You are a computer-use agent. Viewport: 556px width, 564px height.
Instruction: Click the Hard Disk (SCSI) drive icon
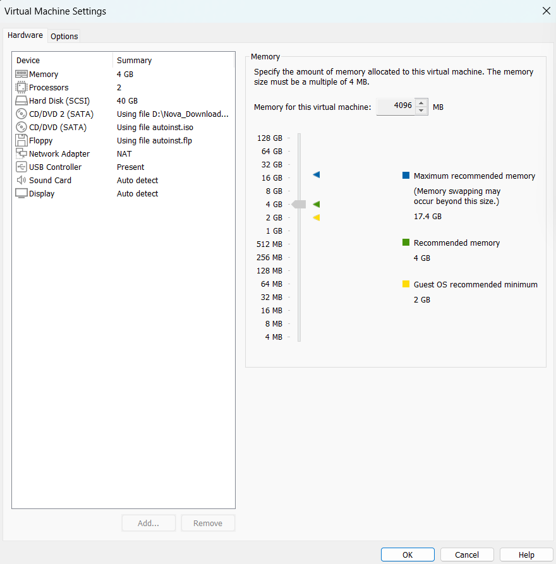coord(21,100)
